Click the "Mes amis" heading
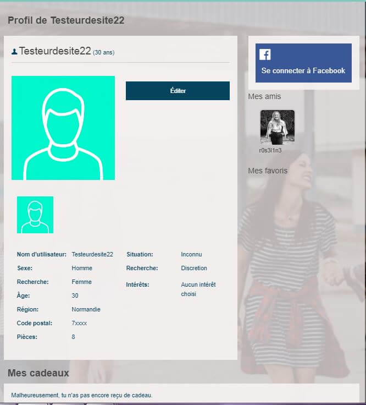 (x=264, y=96)
